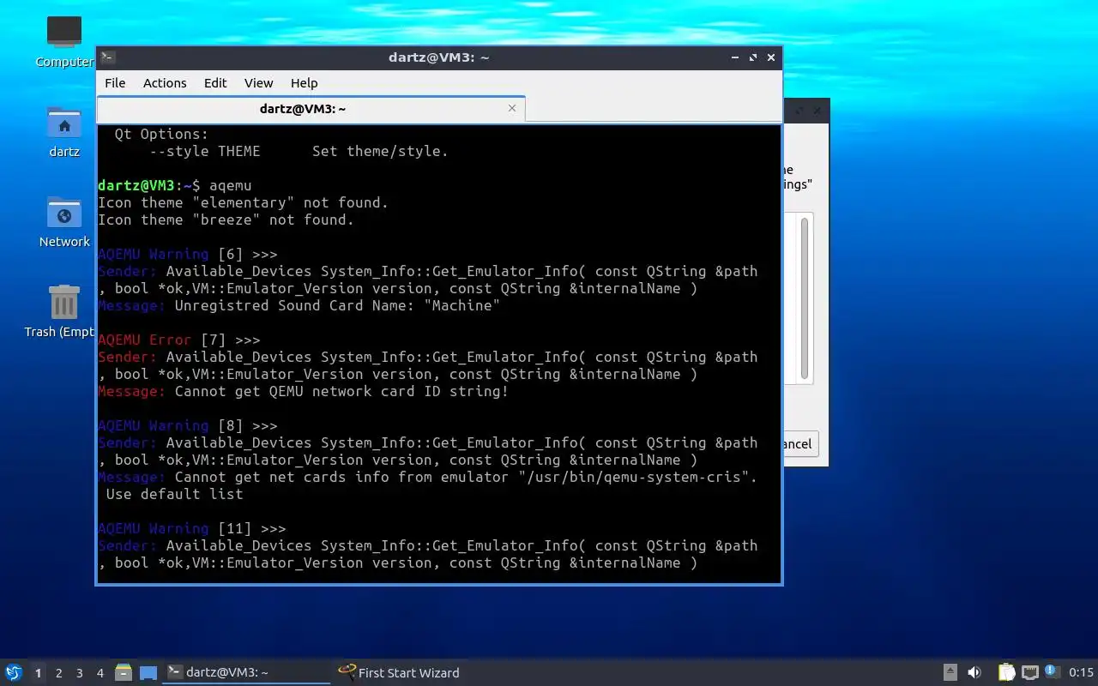Maximize the terminal window
1098x686 pixels.
(x=753, y=57)
